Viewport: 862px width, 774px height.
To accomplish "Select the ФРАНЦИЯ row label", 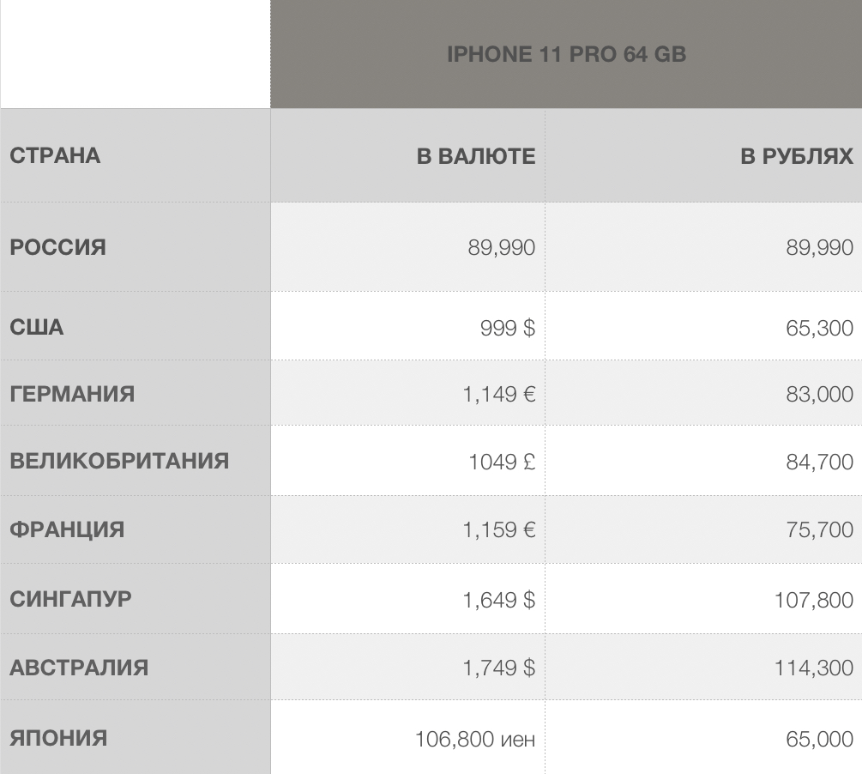I will [x=67, y=529].
